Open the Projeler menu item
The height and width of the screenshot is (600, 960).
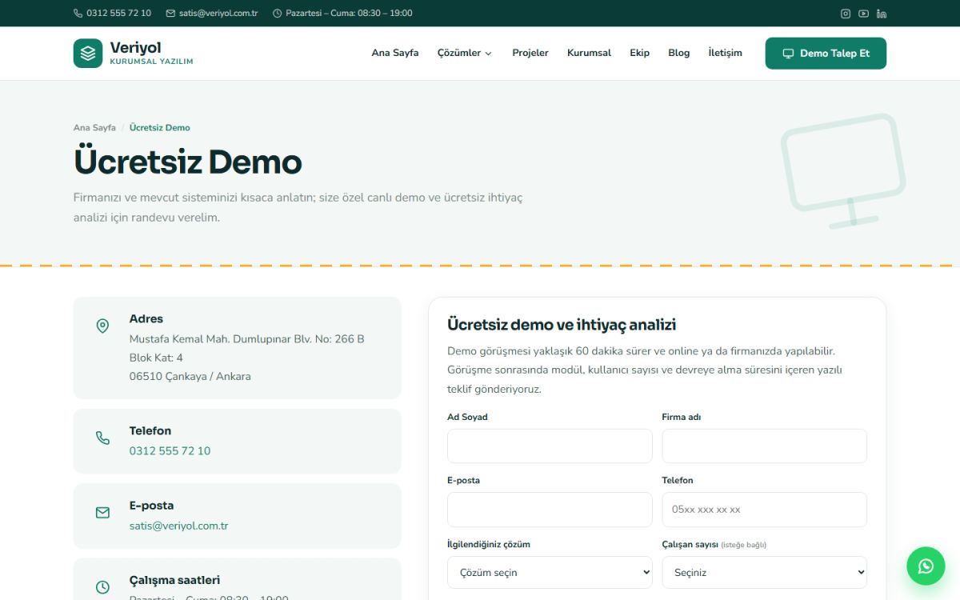[530, 53]
